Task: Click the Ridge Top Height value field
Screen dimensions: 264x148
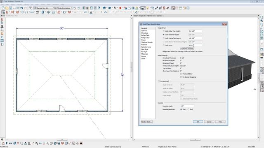Action: coord(195,31)
